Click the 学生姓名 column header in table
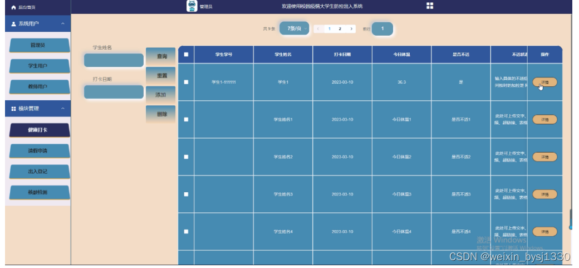 [283, 55]
